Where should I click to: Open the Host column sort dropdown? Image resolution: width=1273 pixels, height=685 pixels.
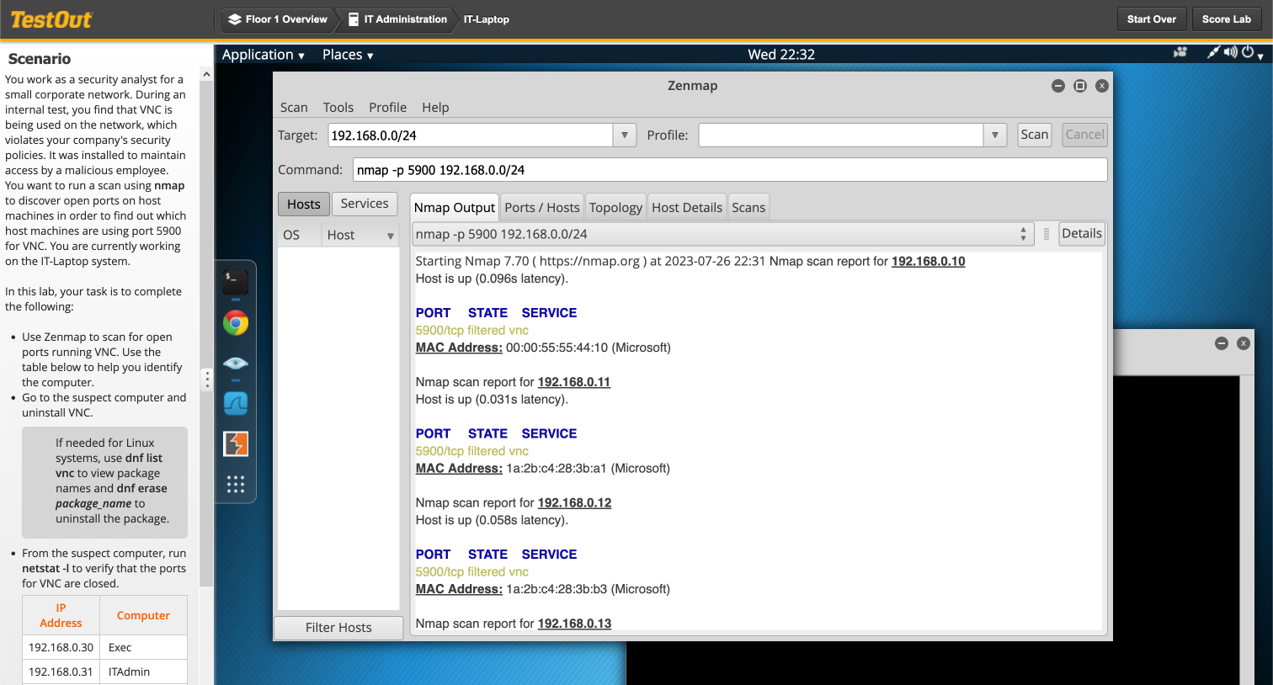coord(391,235)
